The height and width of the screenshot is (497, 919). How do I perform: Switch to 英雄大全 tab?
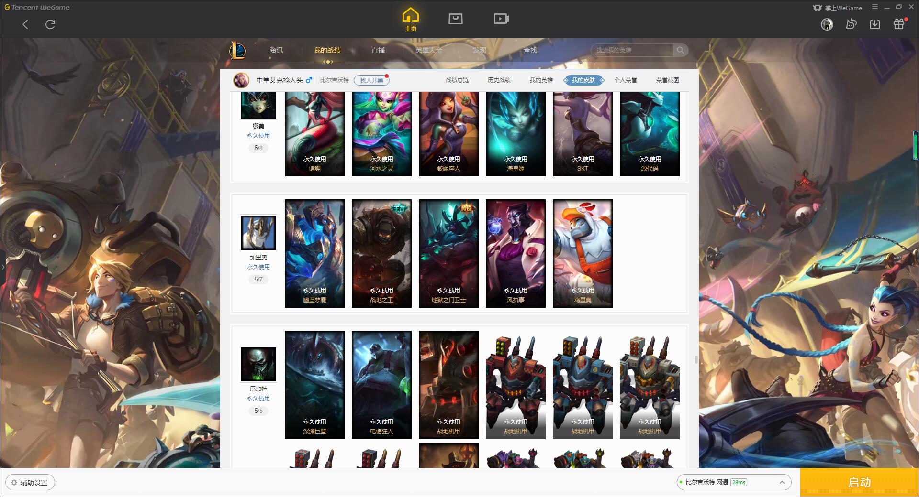click(x=429, y=50)
